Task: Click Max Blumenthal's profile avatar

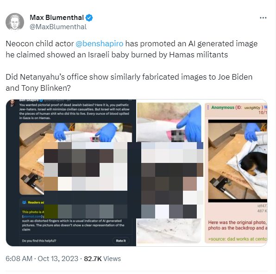Action: click(x=15, y=22)
